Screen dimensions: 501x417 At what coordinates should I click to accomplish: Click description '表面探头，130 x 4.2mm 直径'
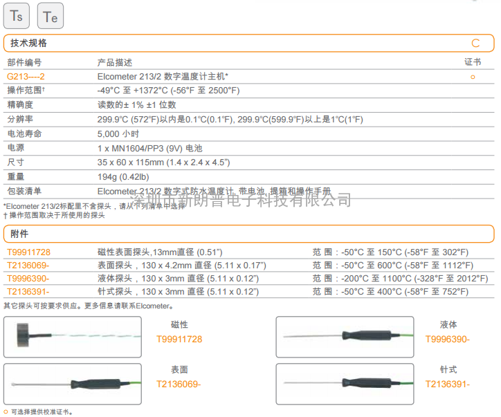pos(182,266)
